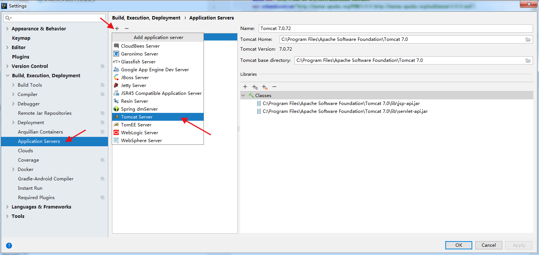Viewport: 539px width, 255px height.
Task: Select WebLogic Server option
Action: (158, 132)
